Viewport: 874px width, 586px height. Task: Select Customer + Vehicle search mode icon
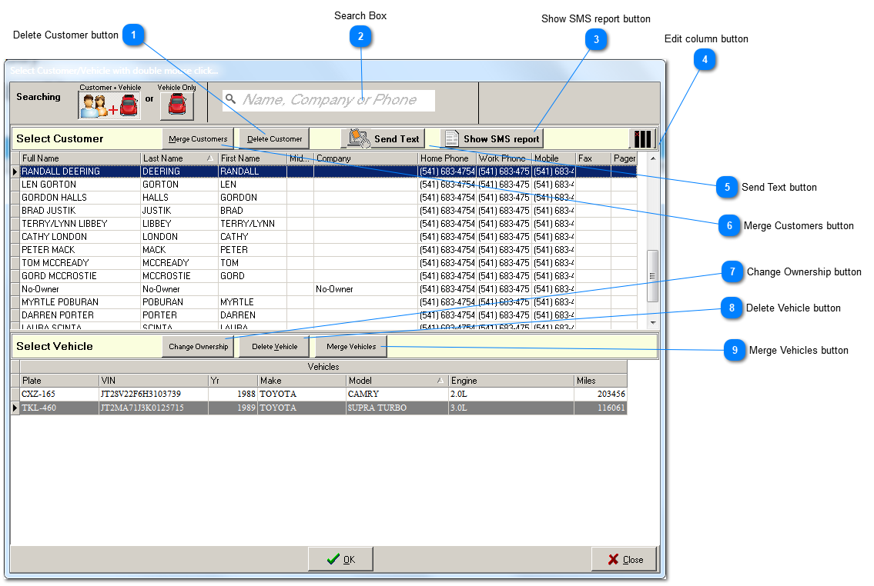tap(109, 105)
